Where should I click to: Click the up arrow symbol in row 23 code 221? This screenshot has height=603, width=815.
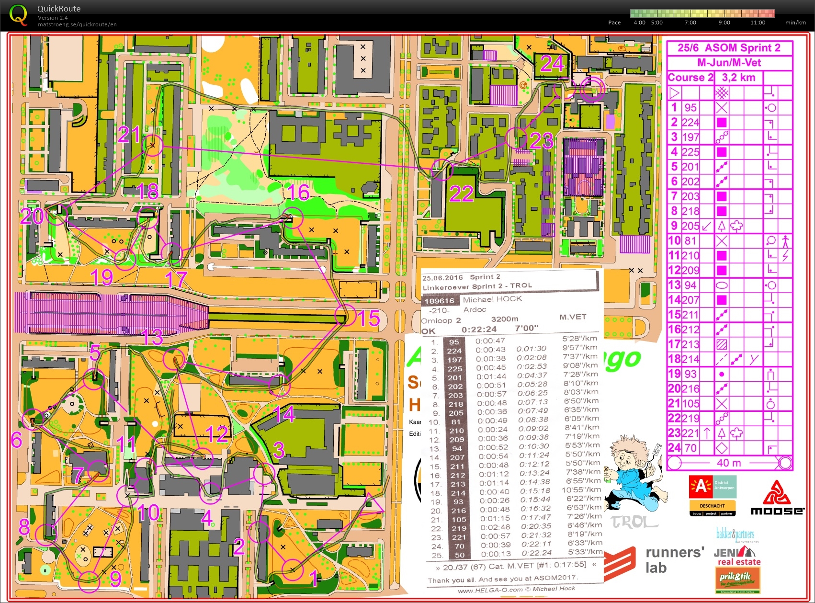pyautogui.click(x=707, y=433)
